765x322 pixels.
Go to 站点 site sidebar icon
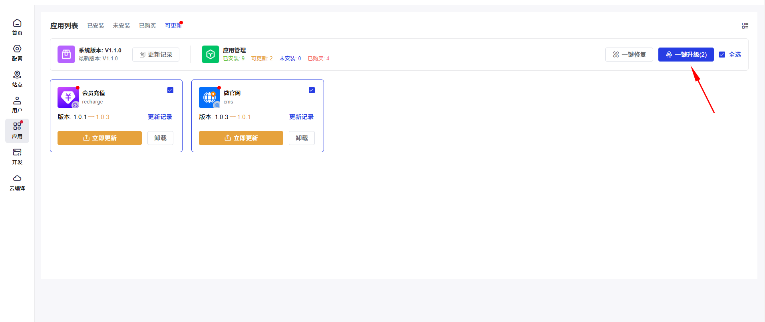17,75
